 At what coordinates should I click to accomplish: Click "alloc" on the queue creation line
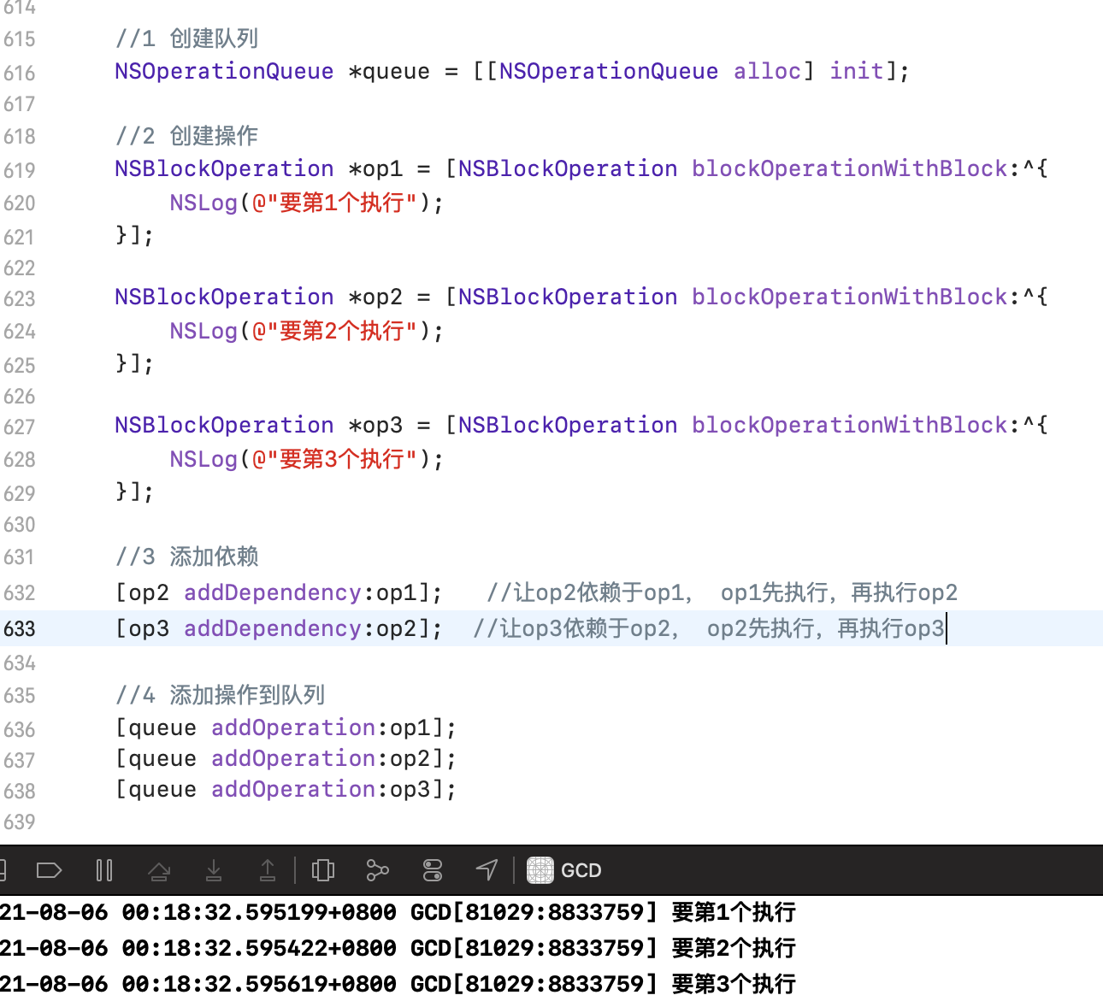pyautogui.click(x=767, y=71)
